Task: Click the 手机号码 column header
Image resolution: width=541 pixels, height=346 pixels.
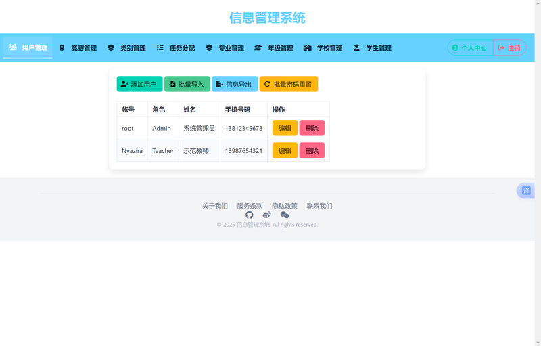Action: [x=243, y=110]
